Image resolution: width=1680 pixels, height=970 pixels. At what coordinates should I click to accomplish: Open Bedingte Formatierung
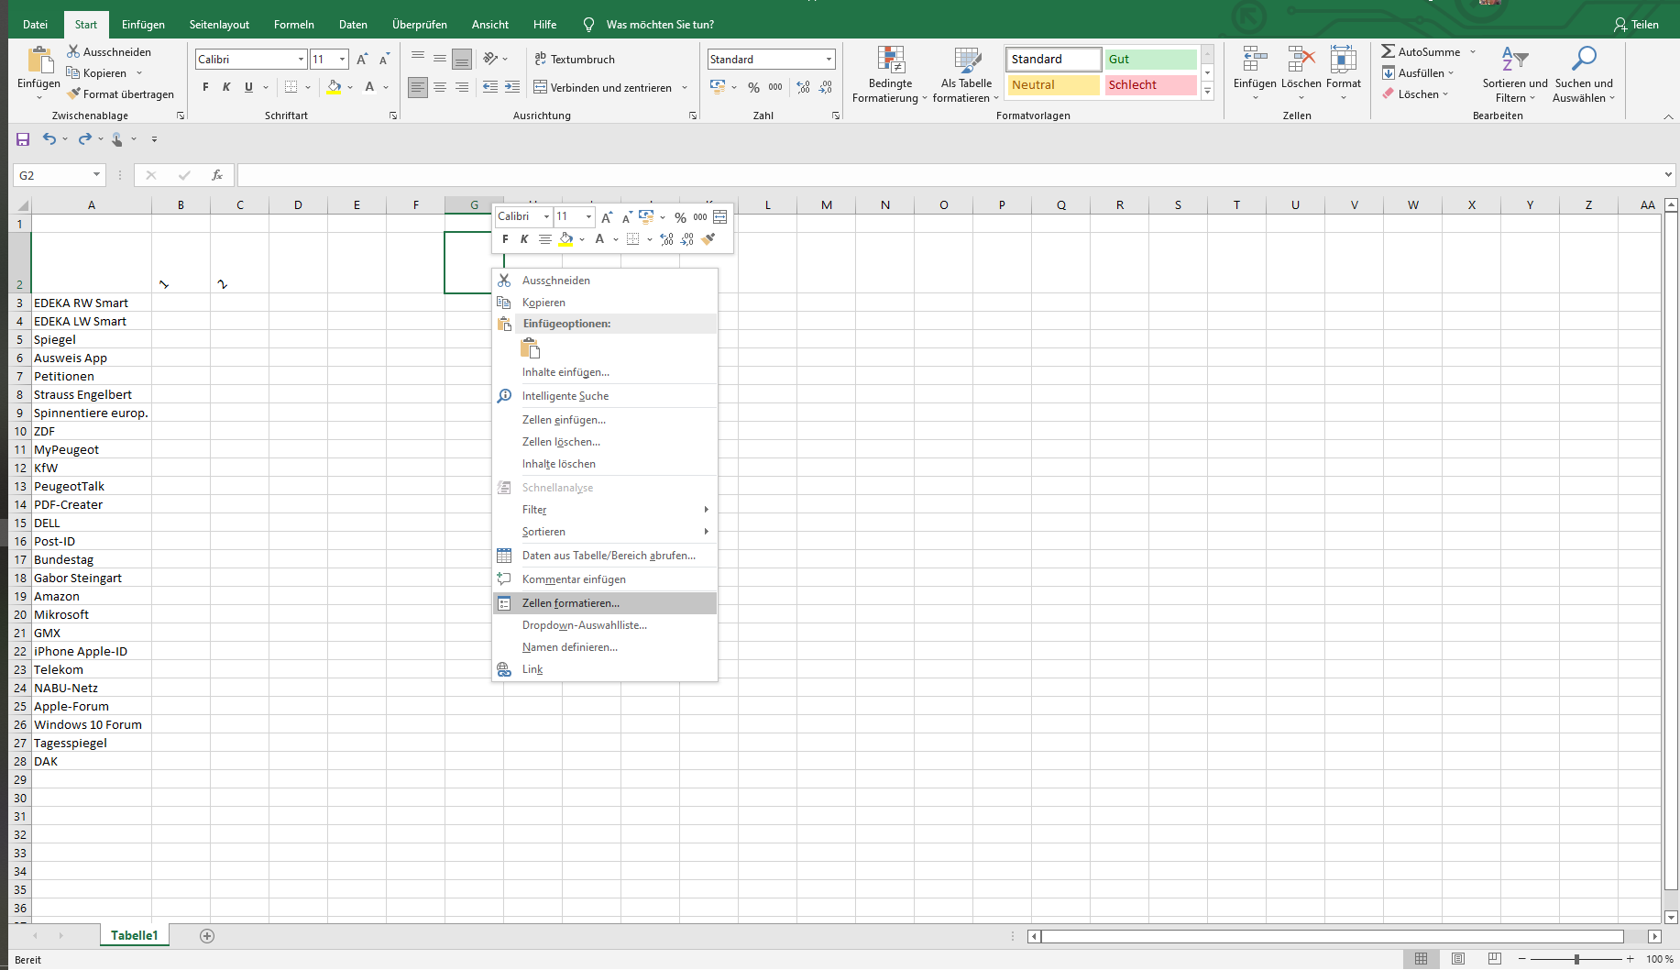coord(890,73)
